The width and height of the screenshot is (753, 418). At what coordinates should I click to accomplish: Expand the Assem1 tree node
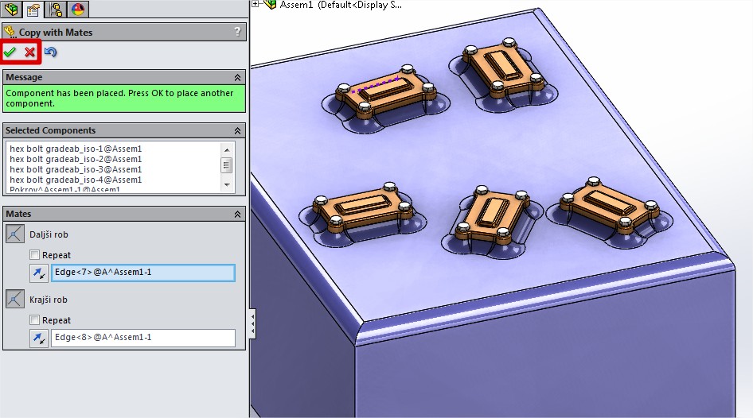click(x=256, y=4)
